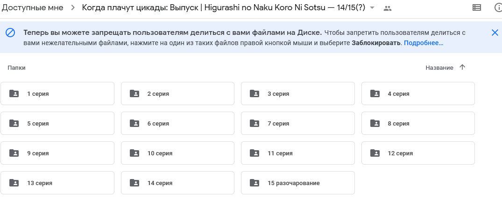Click the shared people icon beside folder title
The height and width of the screenshot is (206, 502).
point(388,9)
